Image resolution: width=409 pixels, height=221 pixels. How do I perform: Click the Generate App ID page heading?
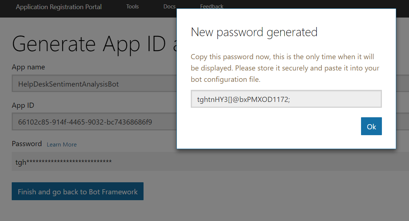click(x=94, y=43)
